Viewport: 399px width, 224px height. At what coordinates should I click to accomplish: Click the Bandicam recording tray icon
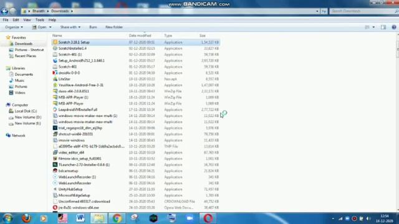coord(354,218)
